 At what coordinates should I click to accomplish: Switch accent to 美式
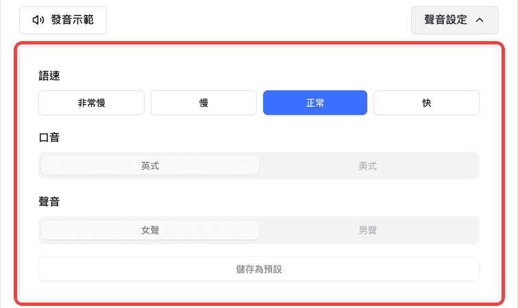[x=368, y=166]
